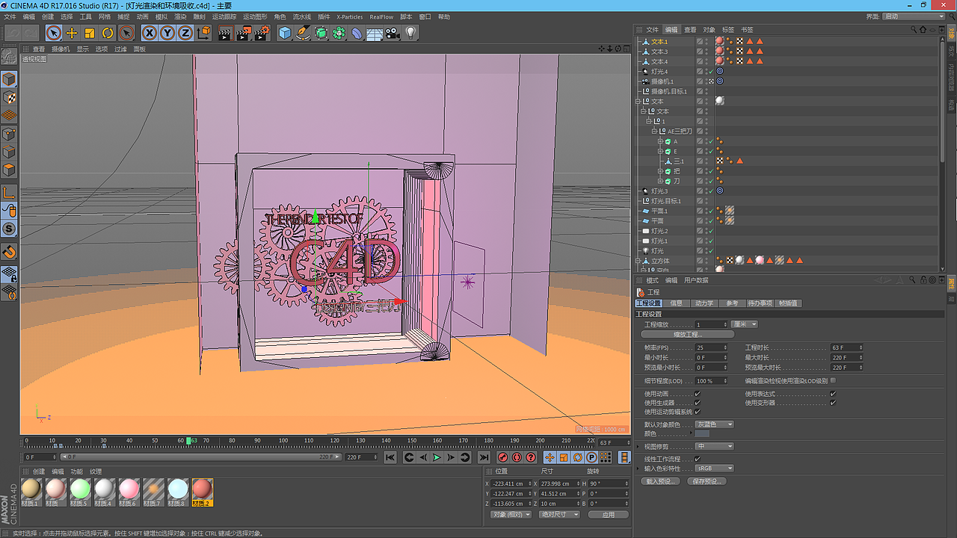Toggle 使用表达式 checkbox
Image resolution: width=957 pixels, height=538 pixels.
(x=833, y=394)
